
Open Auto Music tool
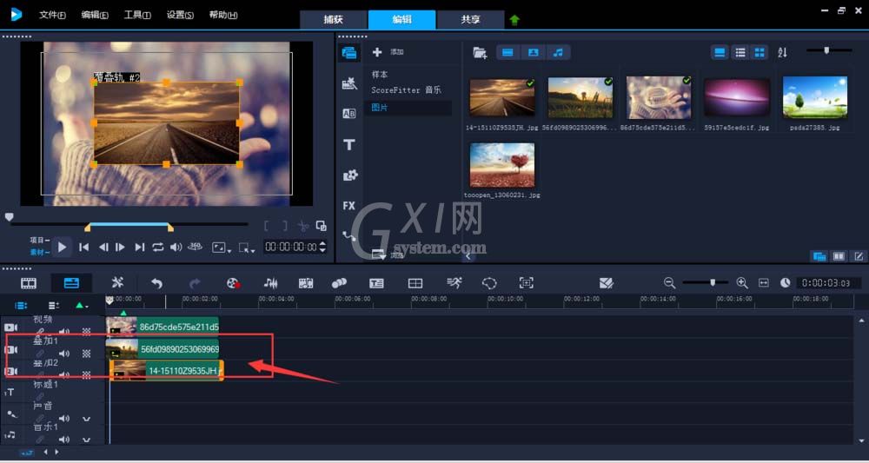306,283
